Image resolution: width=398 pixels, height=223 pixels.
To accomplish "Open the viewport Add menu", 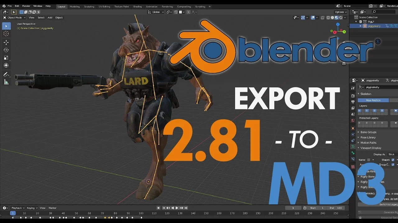I will pyautogui.click(x=50, y=18).
